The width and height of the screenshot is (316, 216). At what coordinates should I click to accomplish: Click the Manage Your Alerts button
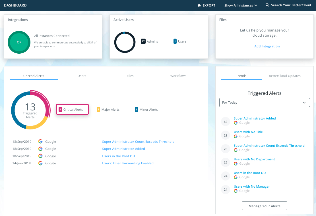[x=264, y=205]
